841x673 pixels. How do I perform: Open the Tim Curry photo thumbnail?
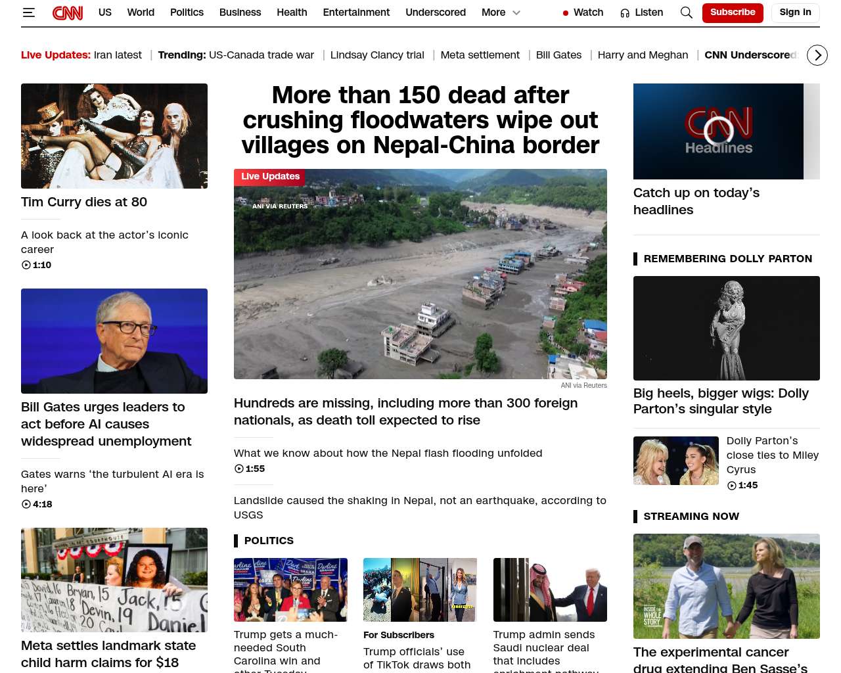click(x=114, y=136)
